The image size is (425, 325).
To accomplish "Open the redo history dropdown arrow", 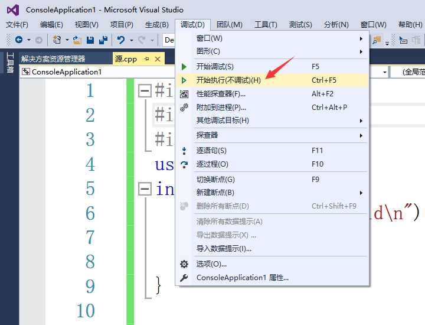I will pyautogui.click(x=152, y=40).
